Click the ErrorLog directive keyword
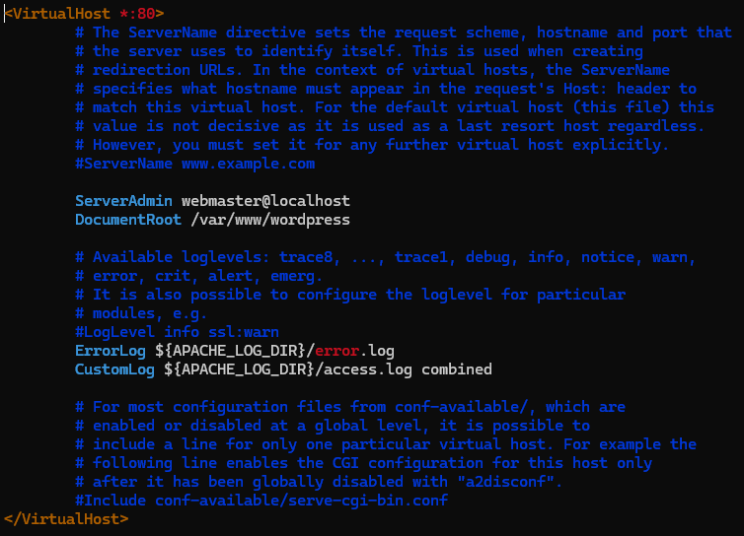The height and width of the screenshot is (536, 744). tap(111, 351)
